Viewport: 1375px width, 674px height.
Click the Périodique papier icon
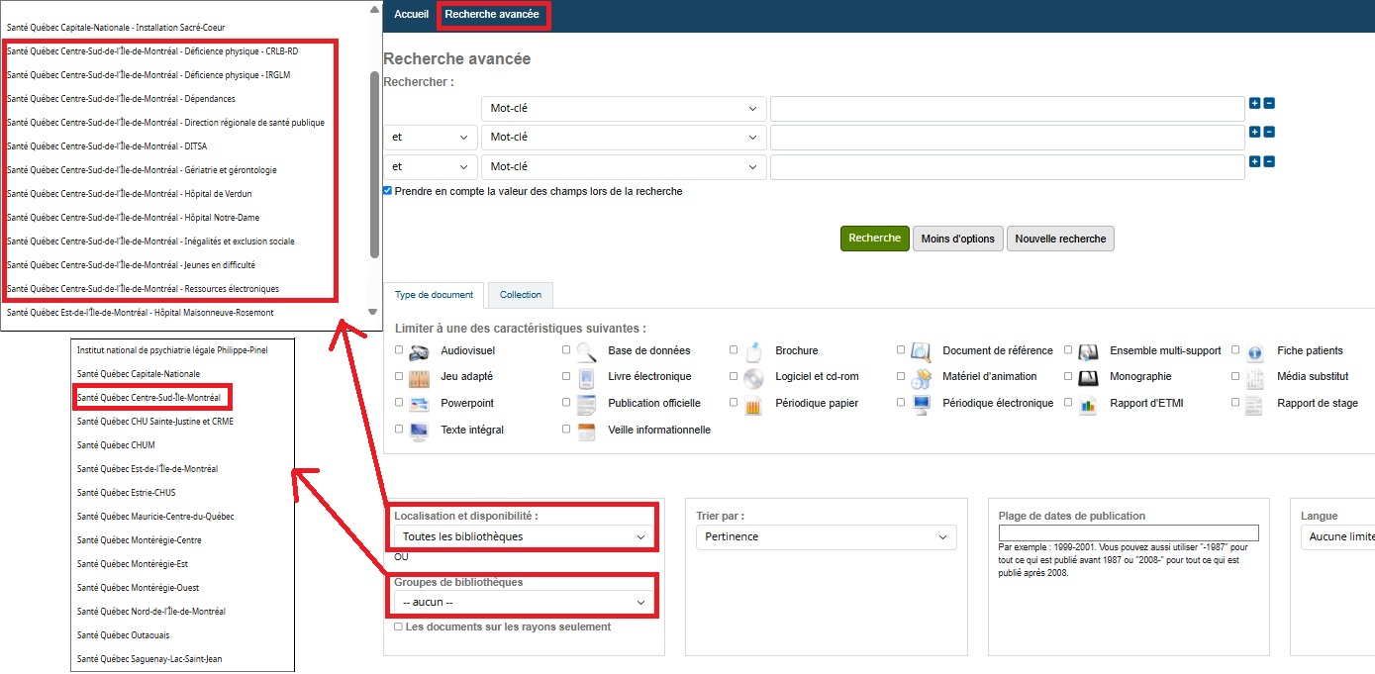pyautogui.click(x=753, y=404)
